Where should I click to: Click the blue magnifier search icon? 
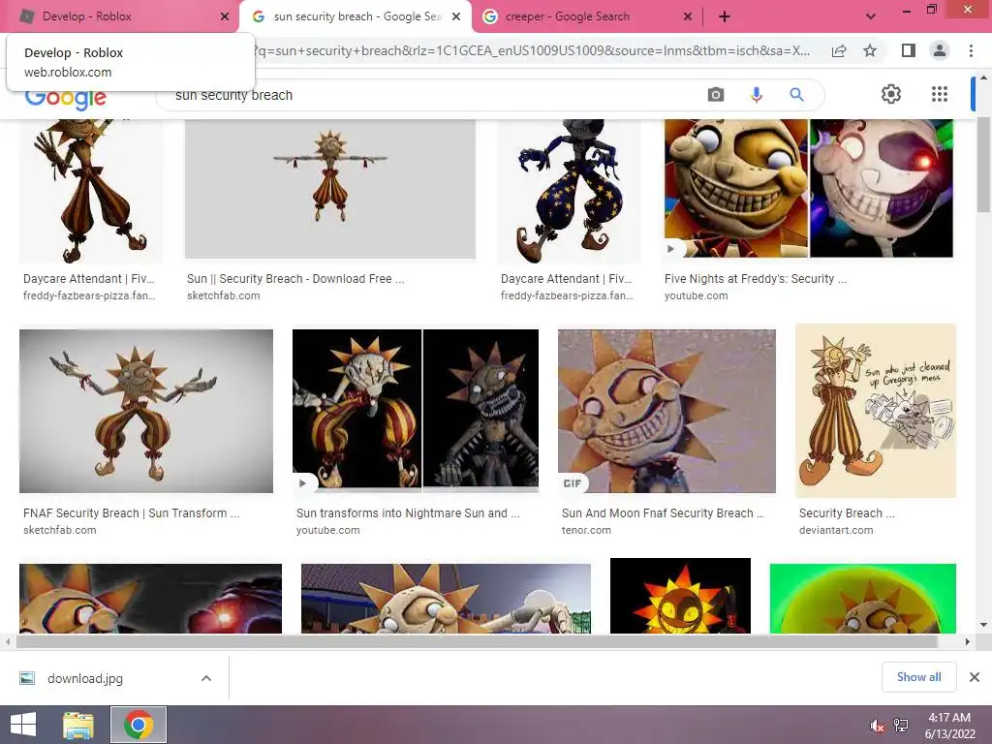(x=796, y=95)
